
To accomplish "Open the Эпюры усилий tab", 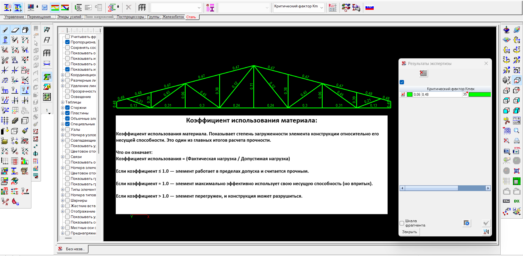I will pyautogui.click(x=69, y=17).
